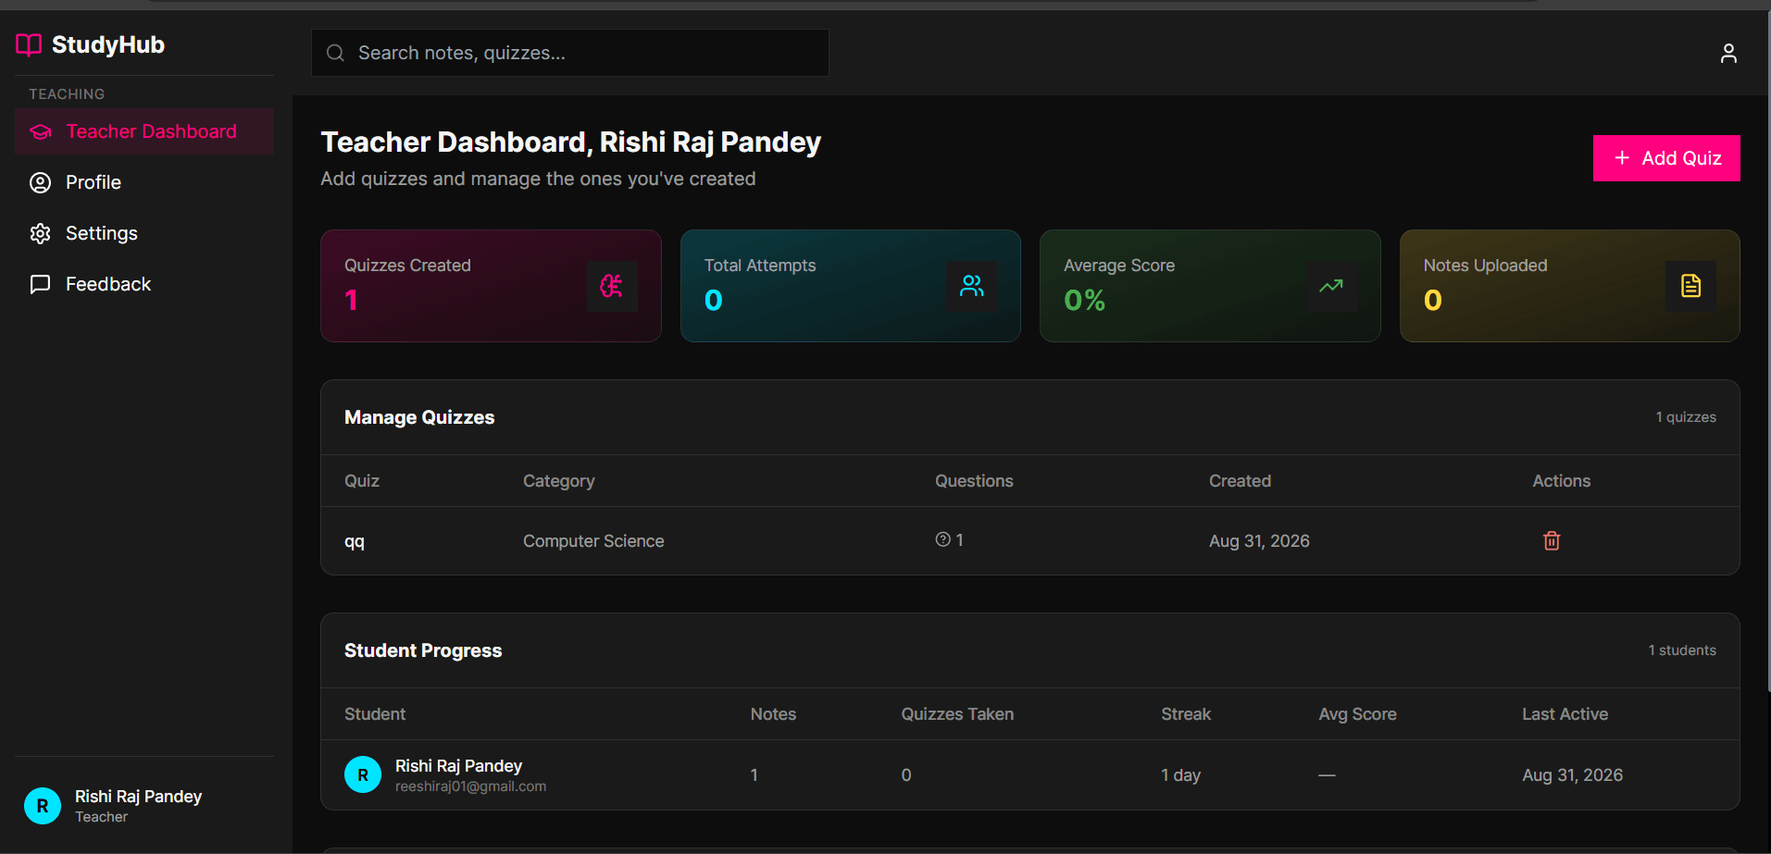Screen dimensions: 1771x854
Task: Open Teacher Dashboard in the sidebar
Action: 144,131
